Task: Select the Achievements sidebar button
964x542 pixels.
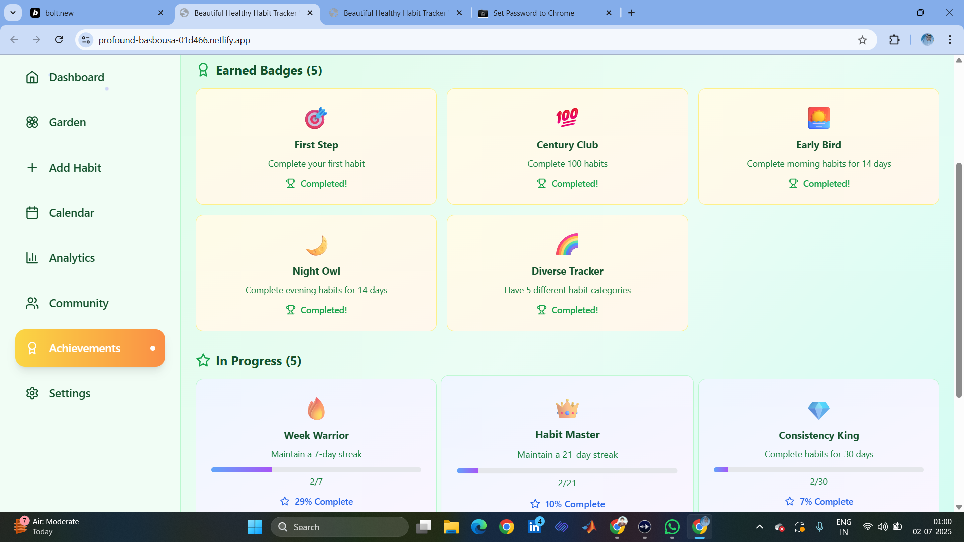Action: point(90,348)
